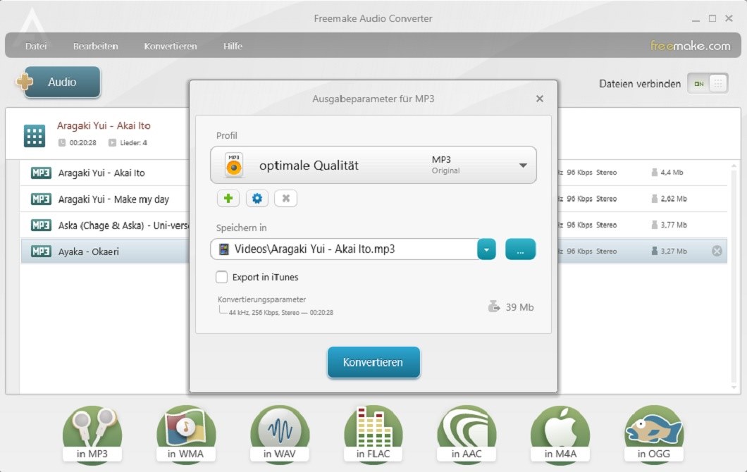Screen dimensions: 747x472
Task: Click the MP3 profile icon in the Profil box
Action: coord(233,165)
